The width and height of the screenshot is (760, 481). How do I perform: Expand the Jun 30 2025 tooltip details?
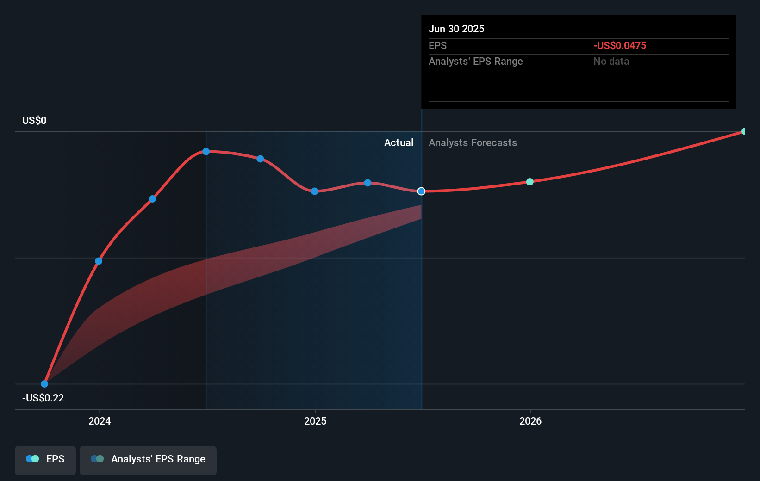pos(578,62)
